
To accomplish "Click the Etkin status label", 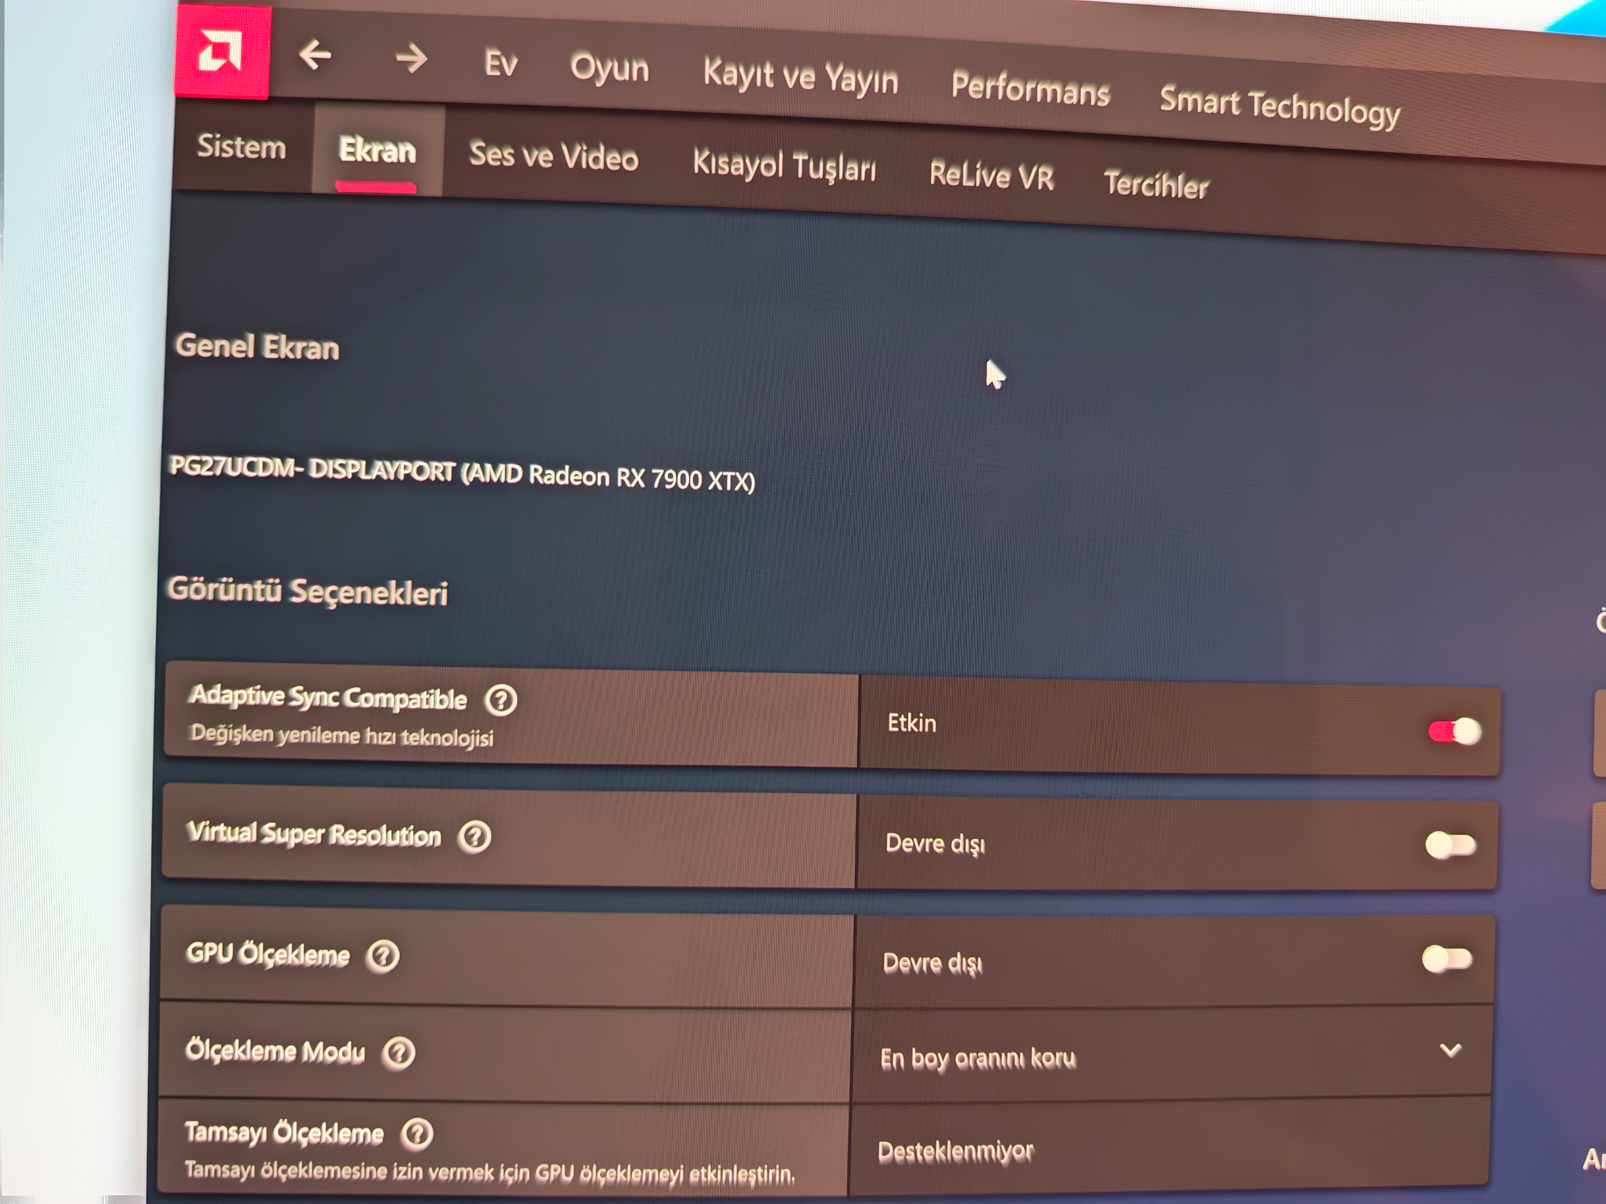I will click(912, 723).
